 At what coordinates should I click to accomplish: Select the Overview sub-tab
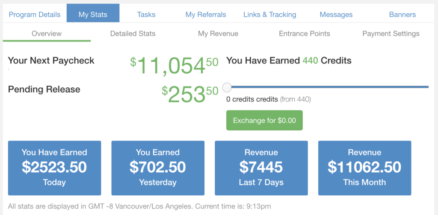[x=47, y=33]
